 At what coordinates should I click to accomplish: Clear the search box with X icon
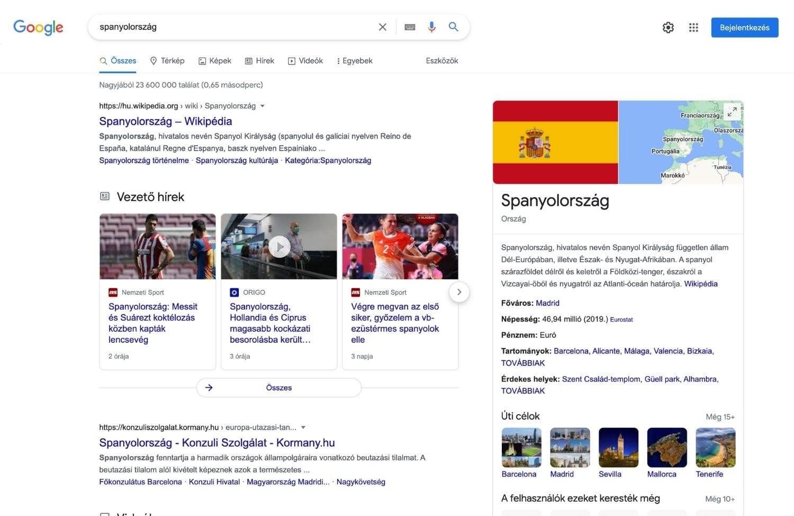coord(382,27)
